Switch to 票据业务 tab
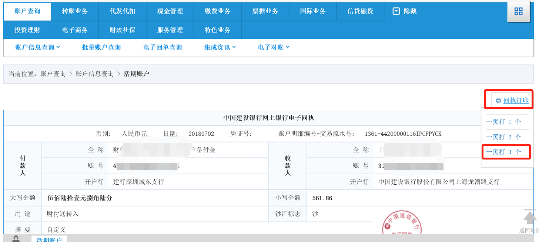This screenshot has height=242, width=539. tap(265, 11)
